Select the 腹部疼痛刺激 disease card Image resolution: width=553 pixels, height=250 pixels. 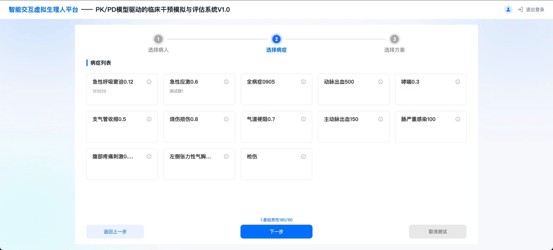tap(122, 164)
